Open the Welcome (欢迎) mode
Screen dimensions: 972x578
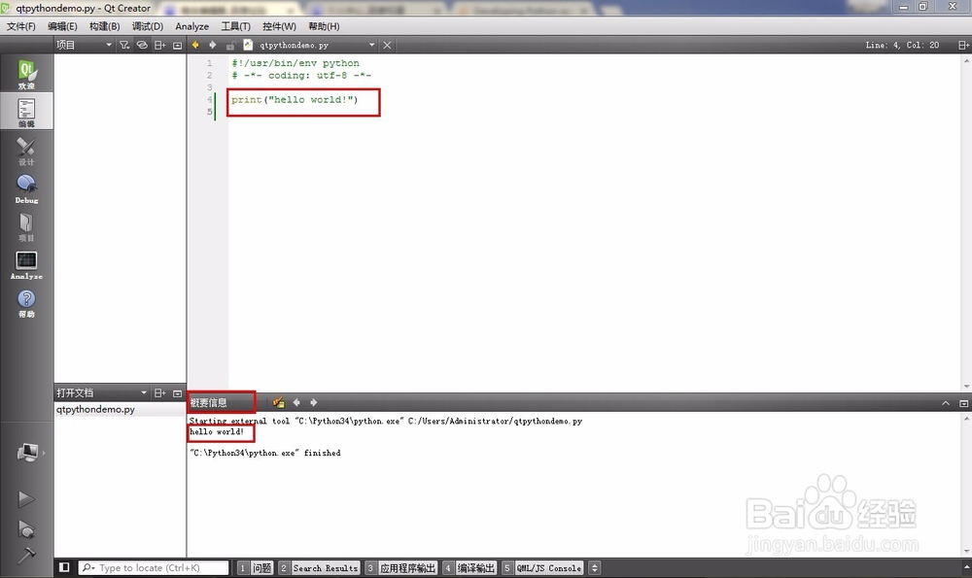pos(26,74)
